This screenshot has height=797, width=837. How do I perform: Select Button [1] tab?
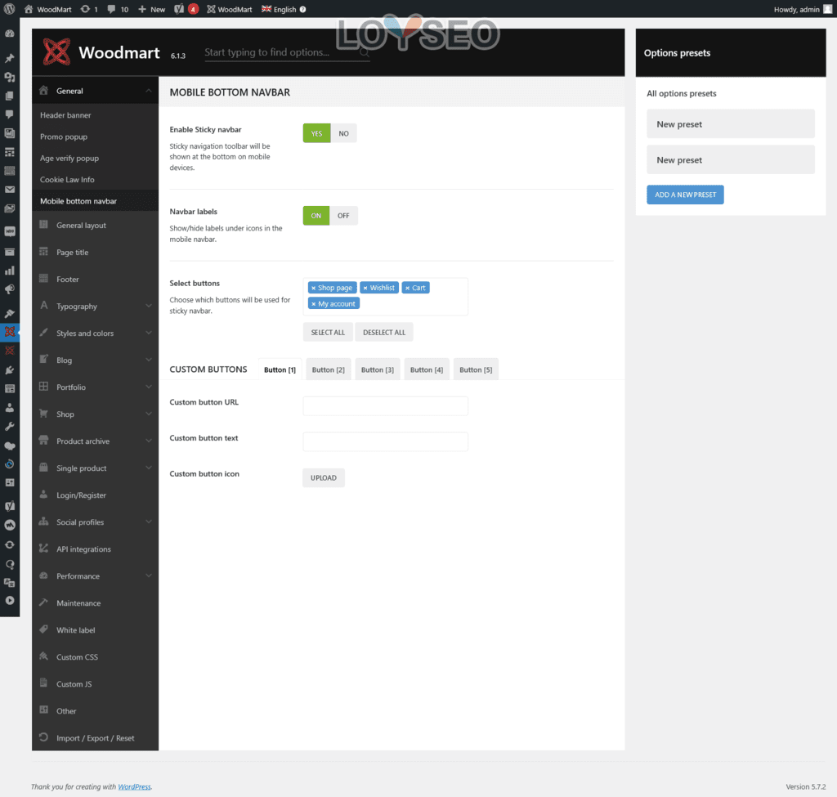pyautogui.click(x=280, y=369)
